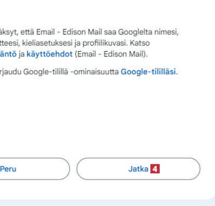Open the partially visible privacy policy link

pyautogui.click(x=8, y=54)
